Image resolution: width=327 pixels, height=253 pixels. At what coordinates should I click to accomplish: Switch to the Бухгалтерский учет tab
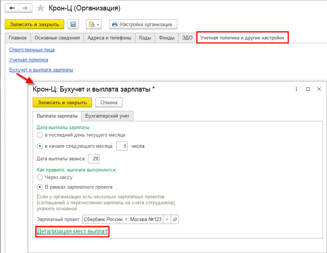(107, 116)
